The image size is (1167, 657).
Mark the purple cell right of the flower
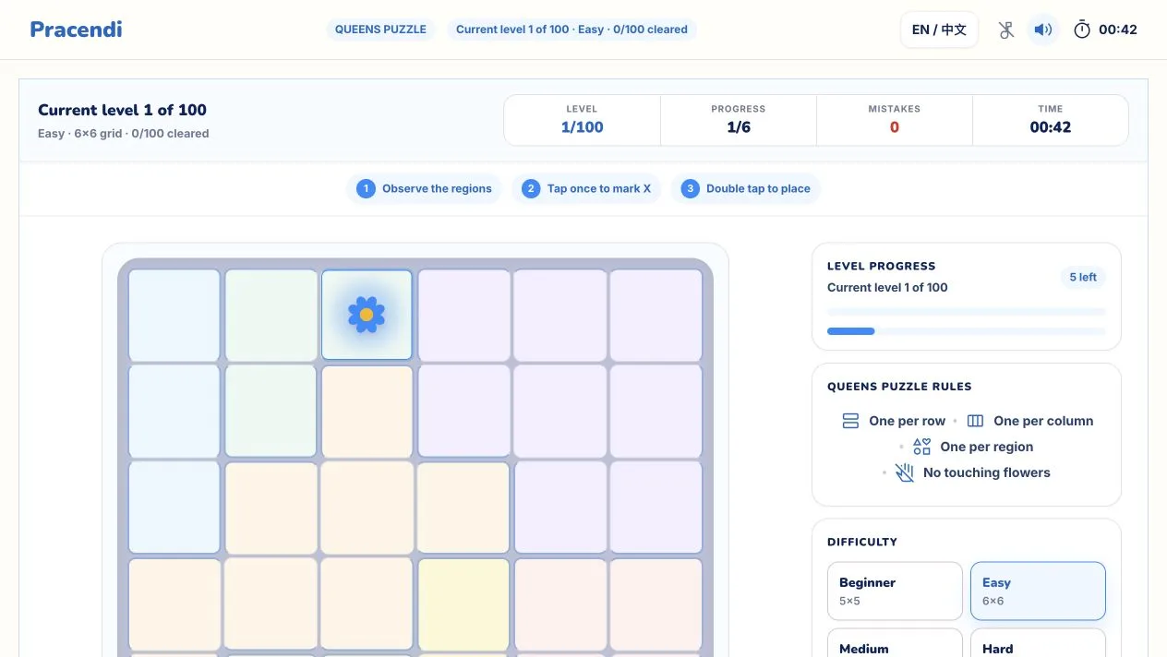(x=463, y=315)
